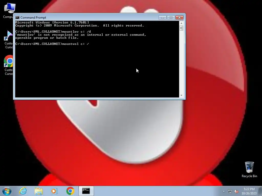
Task: Click 'operable program or batch file' line
Action: [47, 38]
